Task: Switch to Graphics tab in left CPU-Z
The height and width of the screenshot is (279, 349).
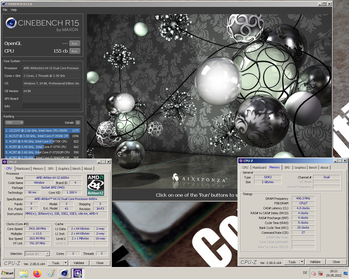Action: pyautogui.click(x=64, y=169)
